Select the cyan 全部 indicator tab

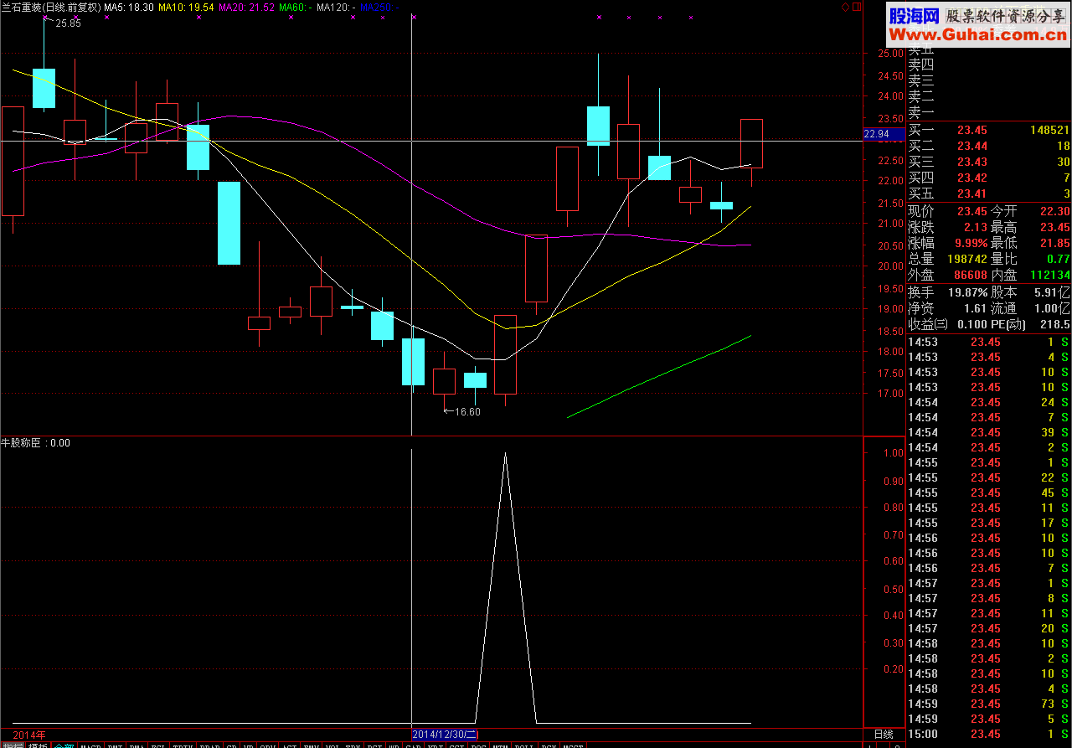[x=64, y=744]
